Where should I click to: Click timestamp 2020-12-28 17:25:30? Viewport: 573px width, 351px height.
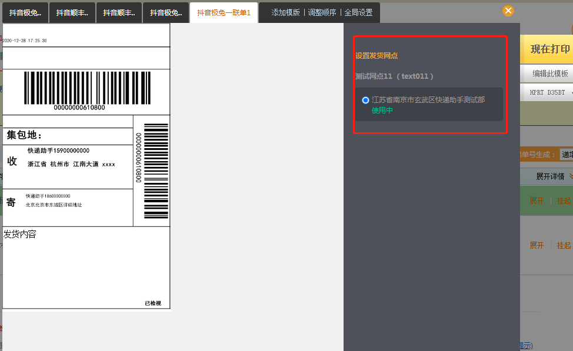[25, 41]
